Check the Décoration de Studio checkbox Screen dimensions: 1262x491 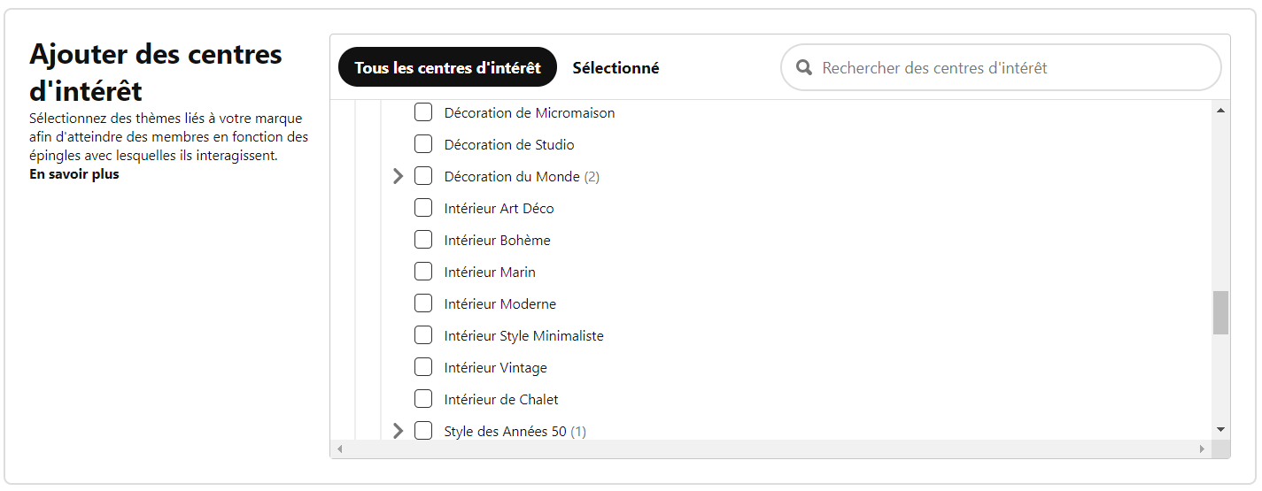tap(423, 144)
